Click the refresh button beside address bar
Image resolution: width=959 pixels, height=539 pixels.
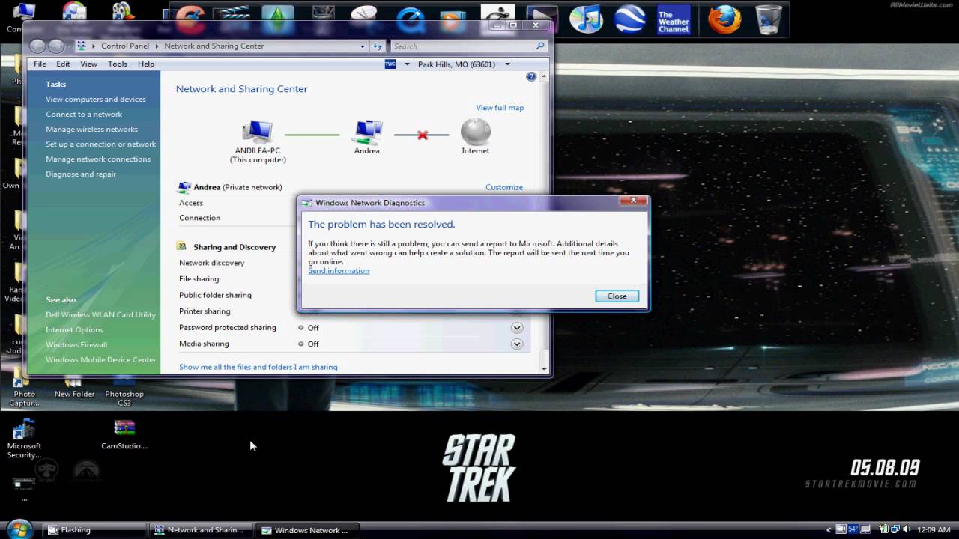point(378,46)
